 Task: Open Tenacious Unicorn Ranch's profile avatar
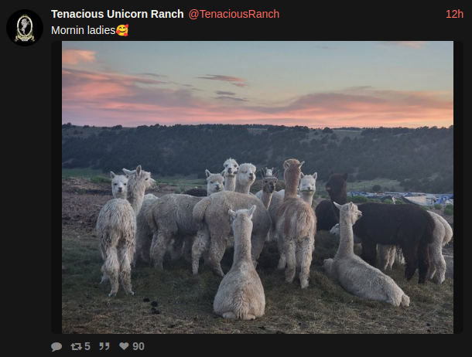tap(25, 28)
